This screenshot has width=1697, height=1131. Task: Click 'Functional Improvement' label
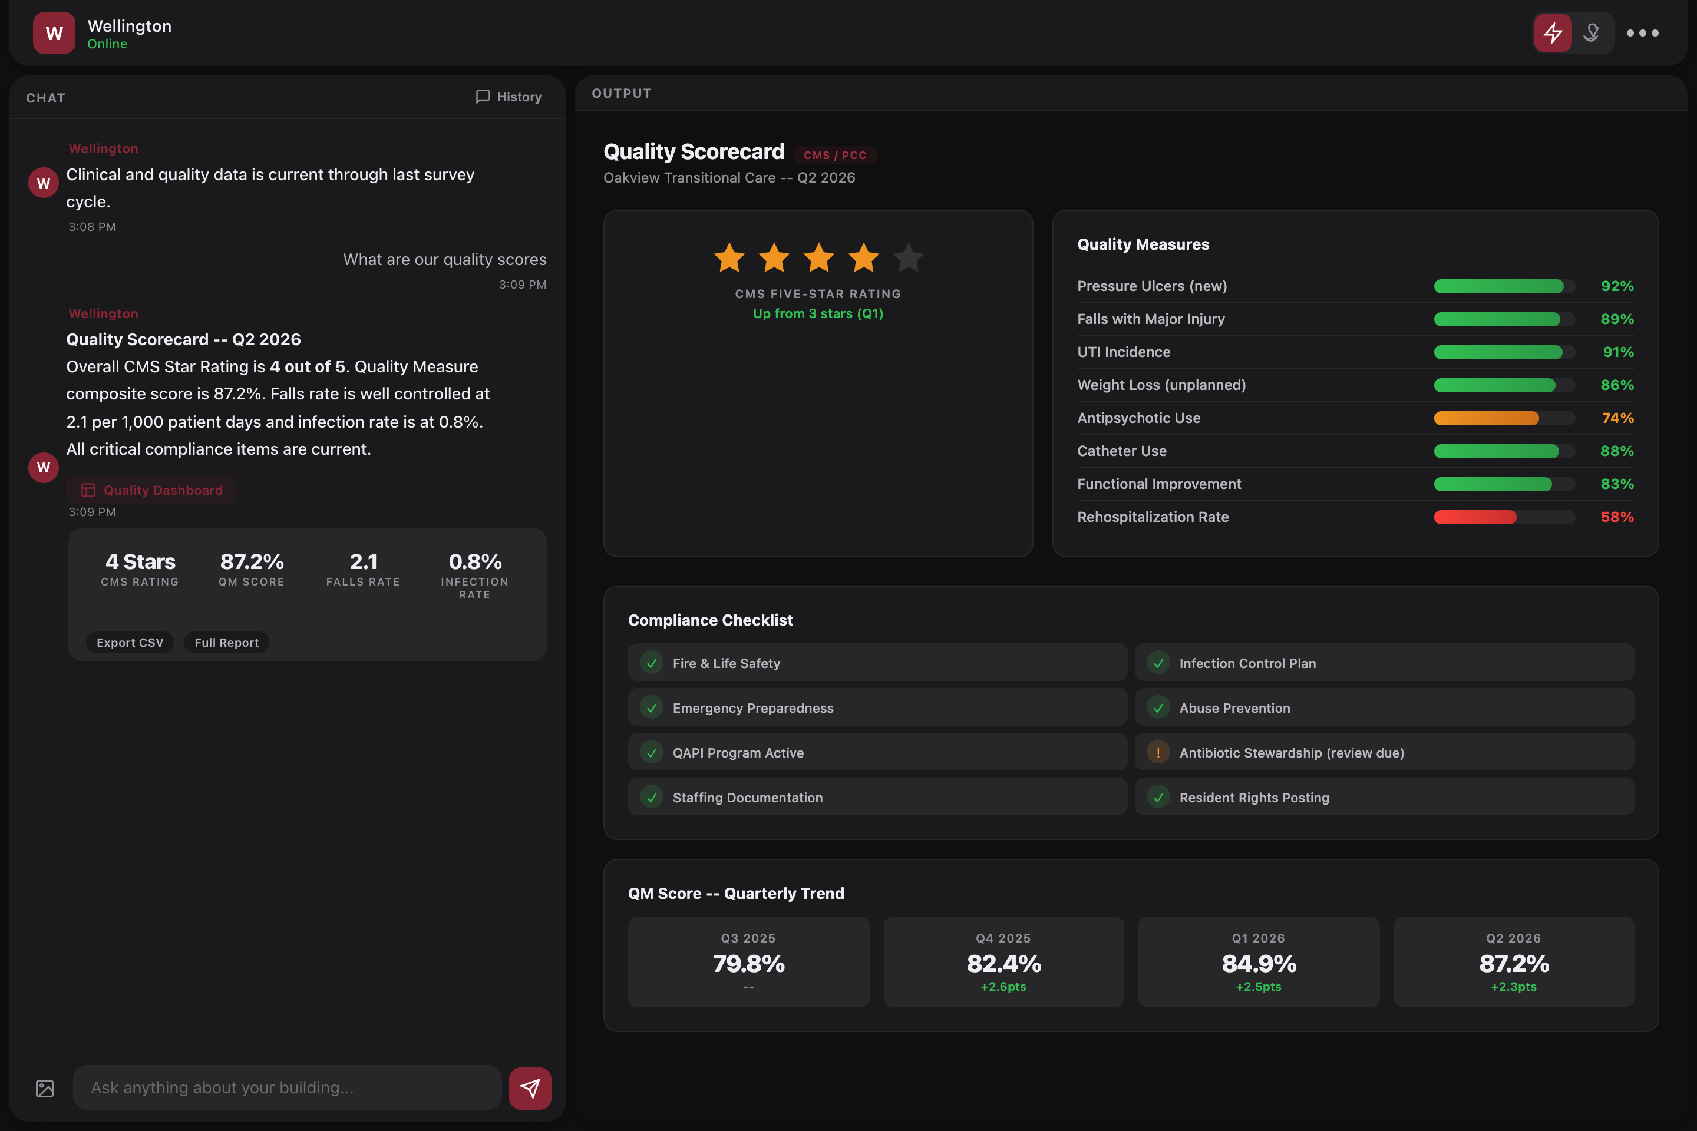(x=1160, y=484)
